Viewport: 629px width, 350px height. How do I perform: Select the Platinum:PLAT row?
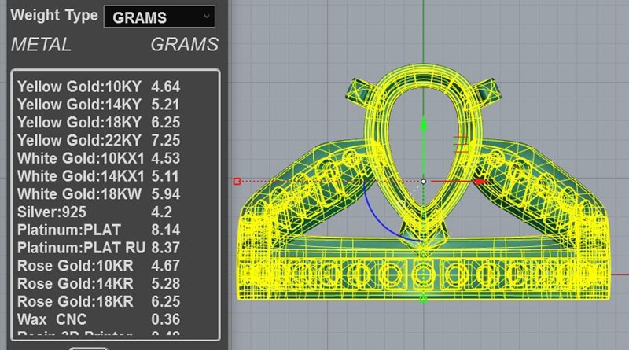[99, 230]
